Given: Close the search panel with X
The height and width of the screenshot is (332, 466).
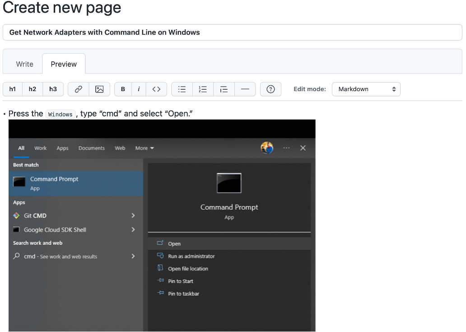Looking at the screenshot, I should (303, 148).
